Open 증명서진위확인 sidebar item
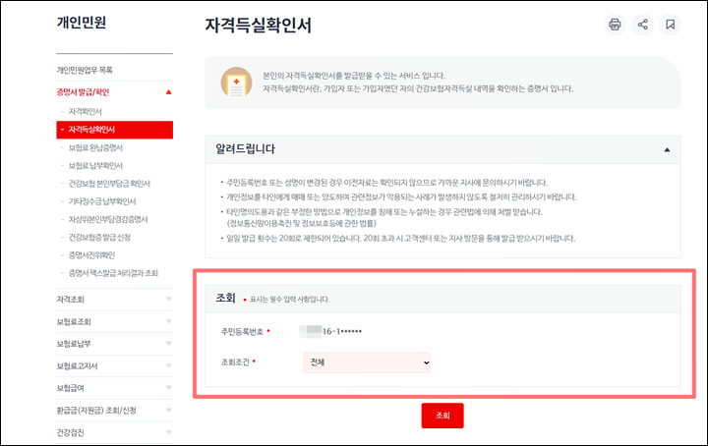Screen dimensions: 708x446 click(x=91, y=255)
